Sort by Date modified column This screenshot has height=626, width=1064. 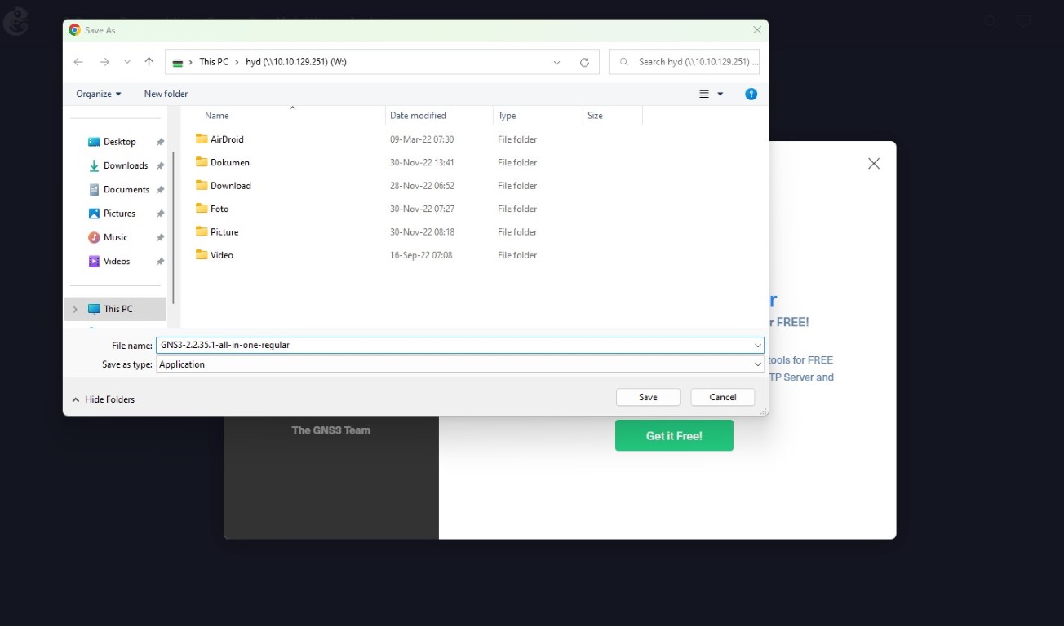point(418,116)
